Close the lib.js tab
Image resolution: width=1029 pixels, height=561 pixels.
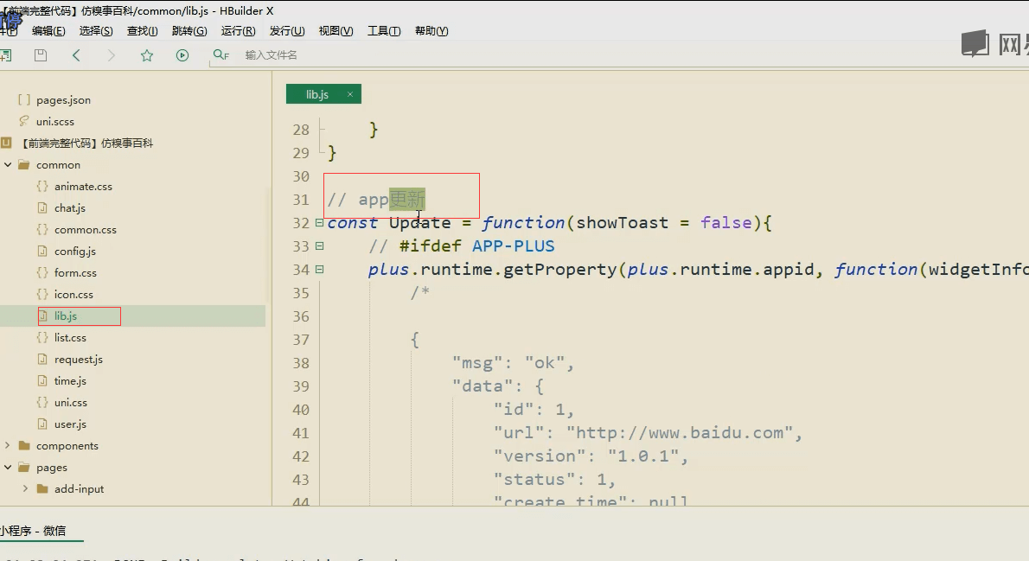350,94
